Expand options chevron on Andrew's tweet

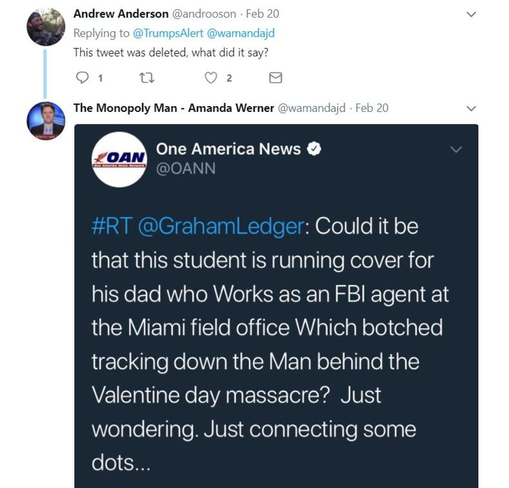471,15
